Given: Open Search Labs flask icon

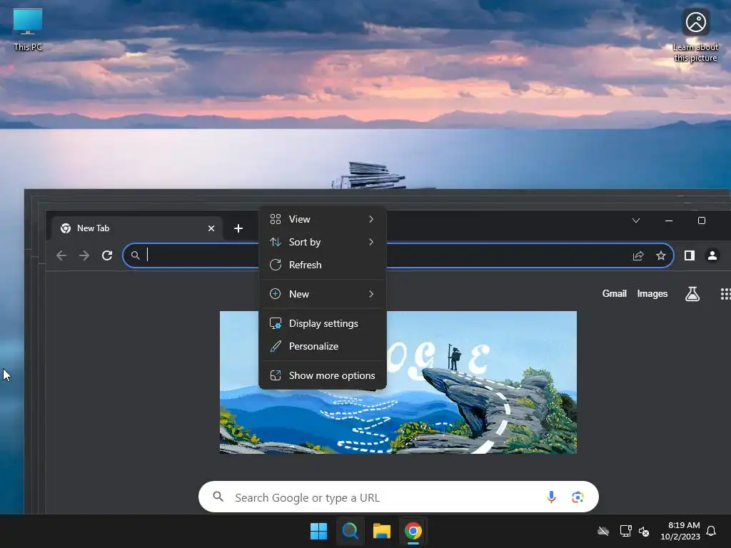Looking at the screenshot, I should pos(692,293).
